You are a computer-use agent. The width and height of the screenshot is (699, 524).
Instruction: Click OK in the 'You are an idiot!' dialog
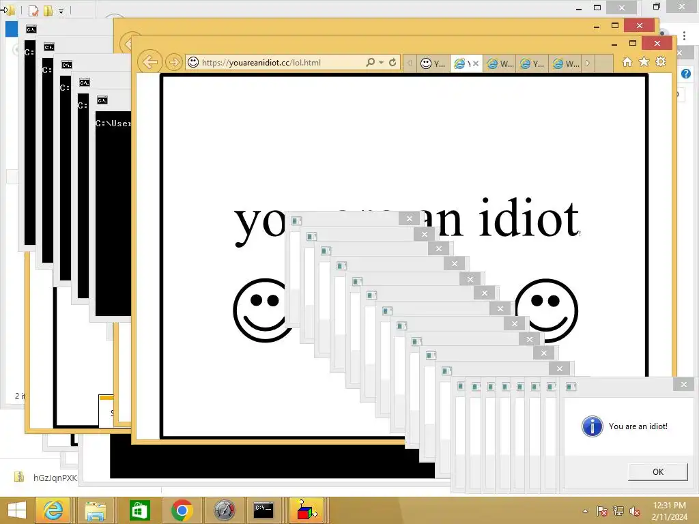tap(657, 472)
